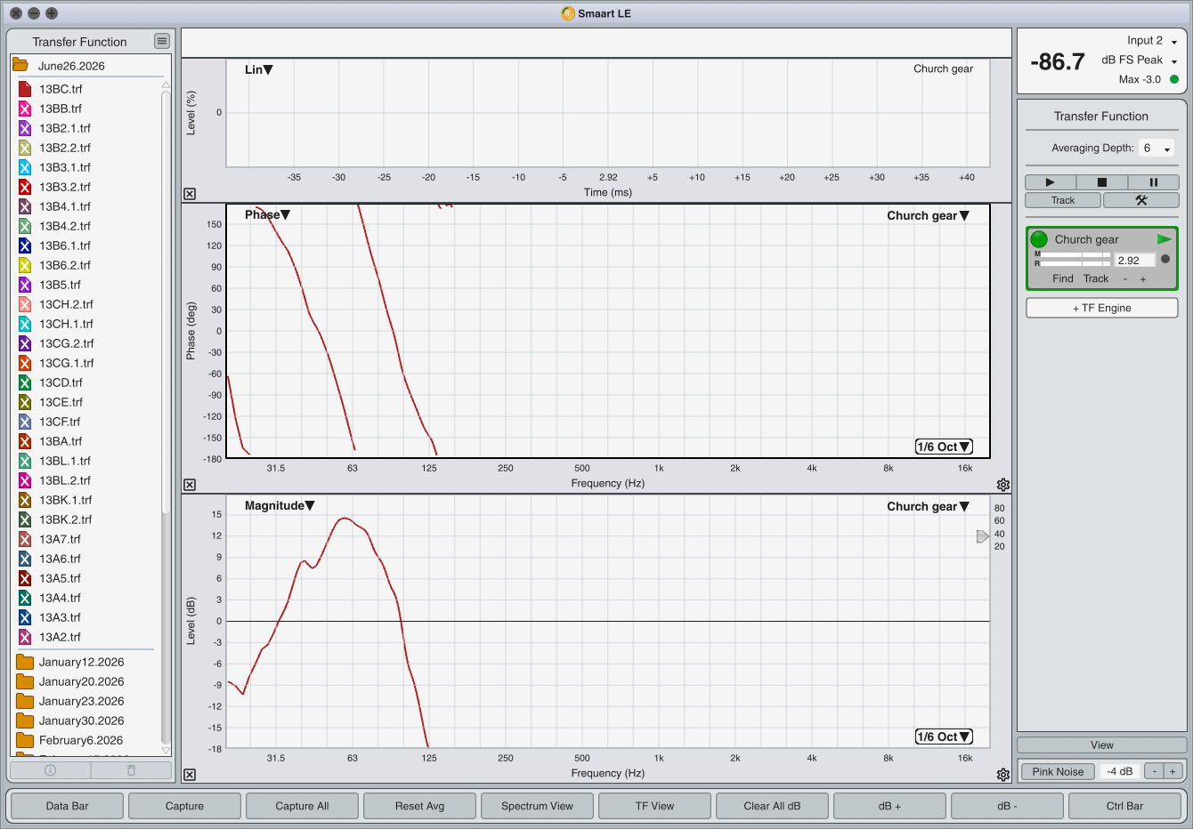Open the Magnitude plot type dropdown
1193x829 pixels.
click(x=280, y=505)
